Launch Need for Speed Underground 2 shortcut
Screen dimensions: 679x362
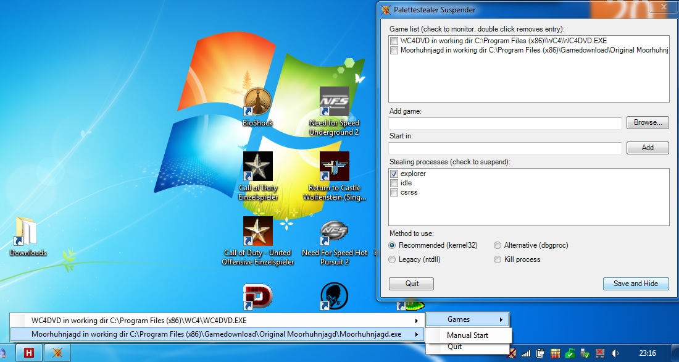(x=334, y=111)
